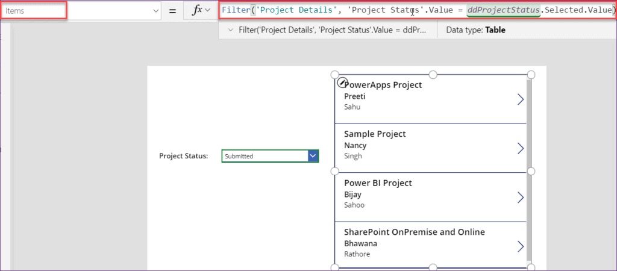This screenshot has width=617, height=271.
Task: Click the surname Rathore
Action: click(357, 254)
